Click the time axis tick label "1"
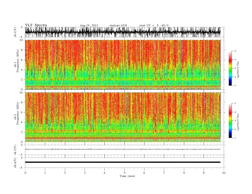This screenshot has height=194, width=252. pos(45,173)
